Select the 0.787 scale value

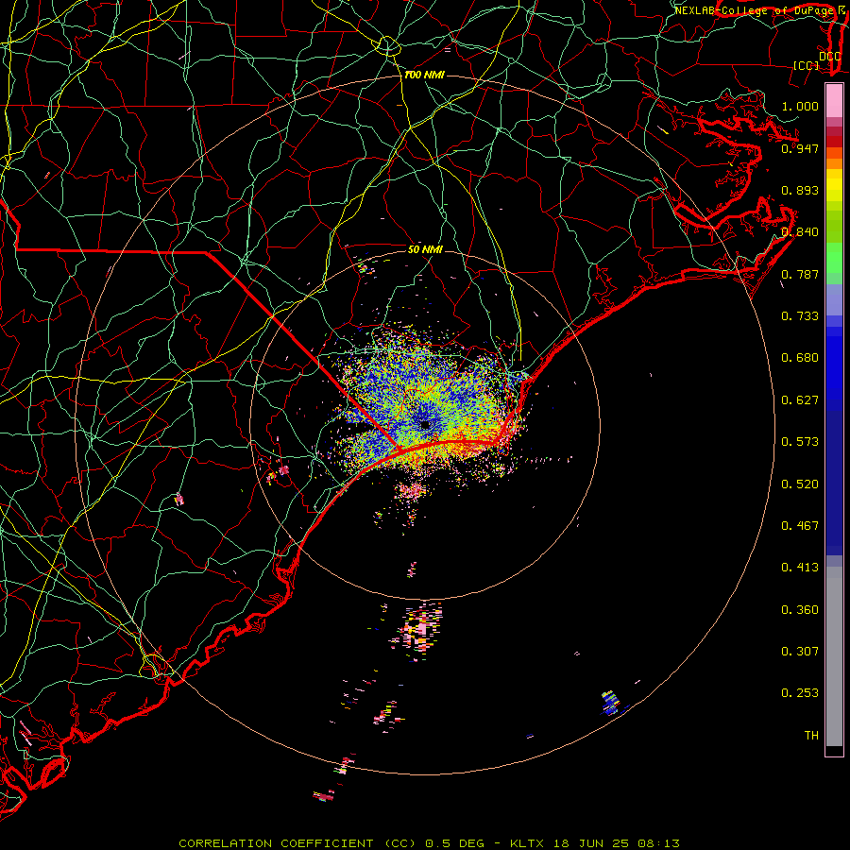tap(800, 274)
